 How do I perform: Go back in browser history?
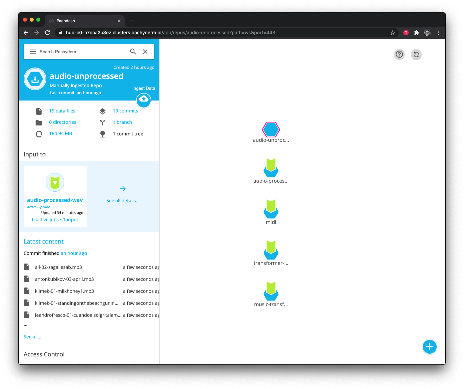(x=26, y=33)
